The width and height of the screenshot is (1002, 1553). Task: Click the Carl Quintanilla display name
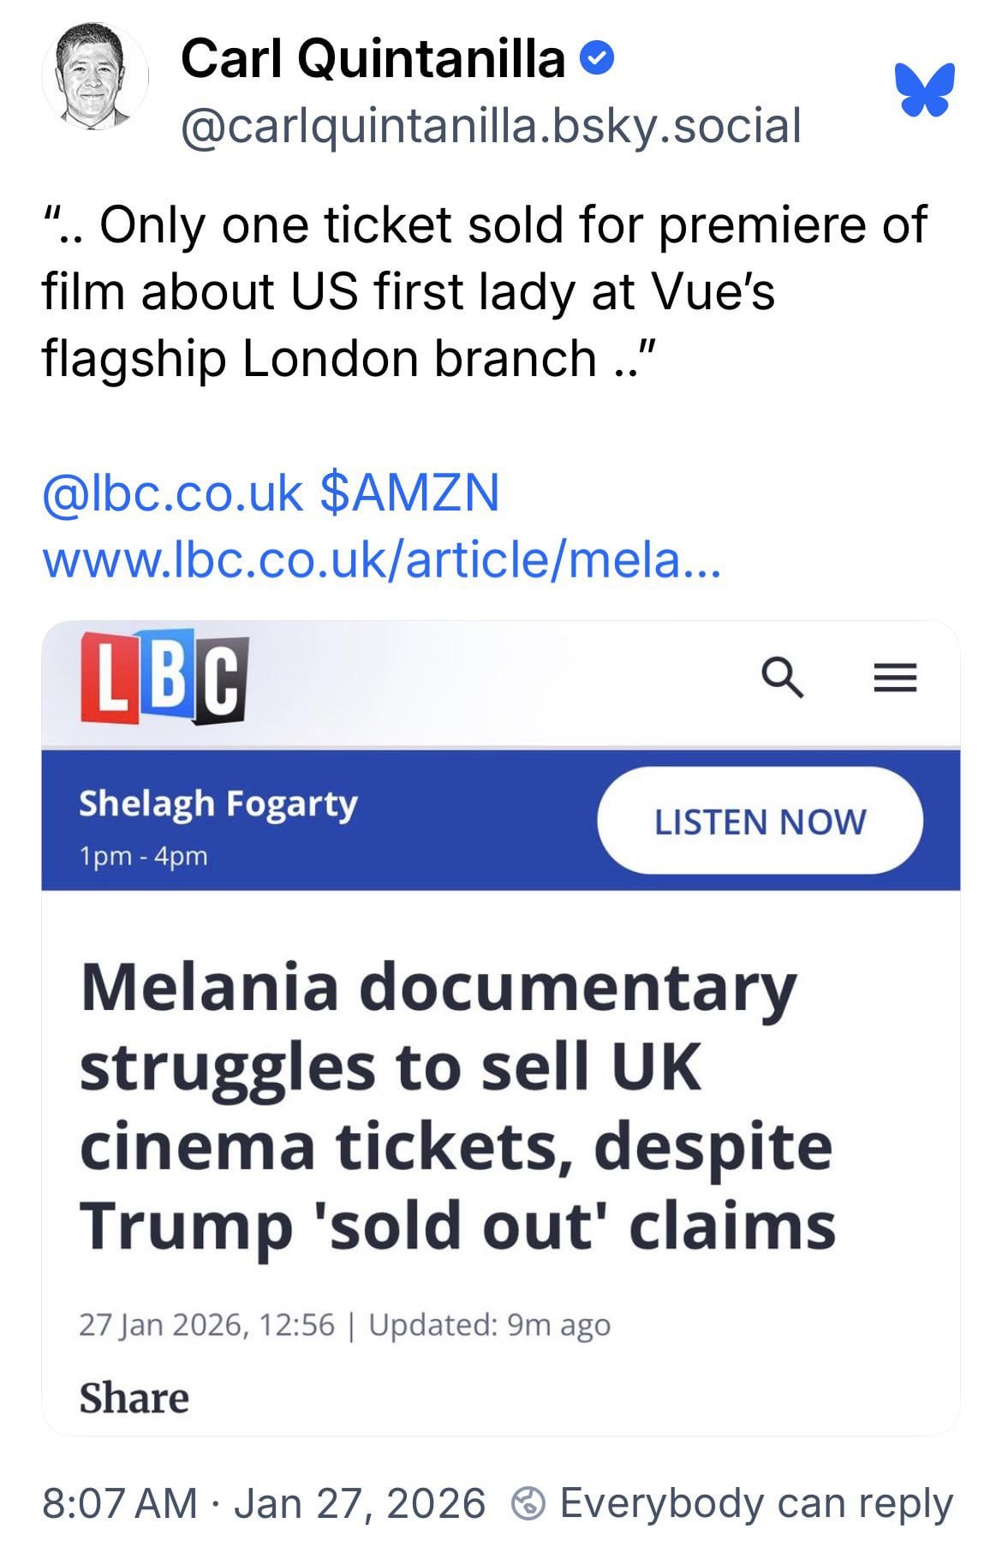click(373, 59)
